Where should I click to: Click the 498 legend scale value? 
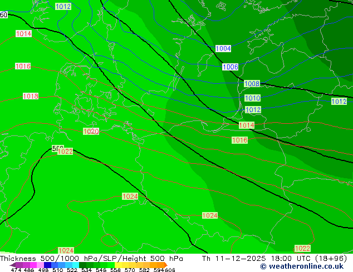coord(43,270)
